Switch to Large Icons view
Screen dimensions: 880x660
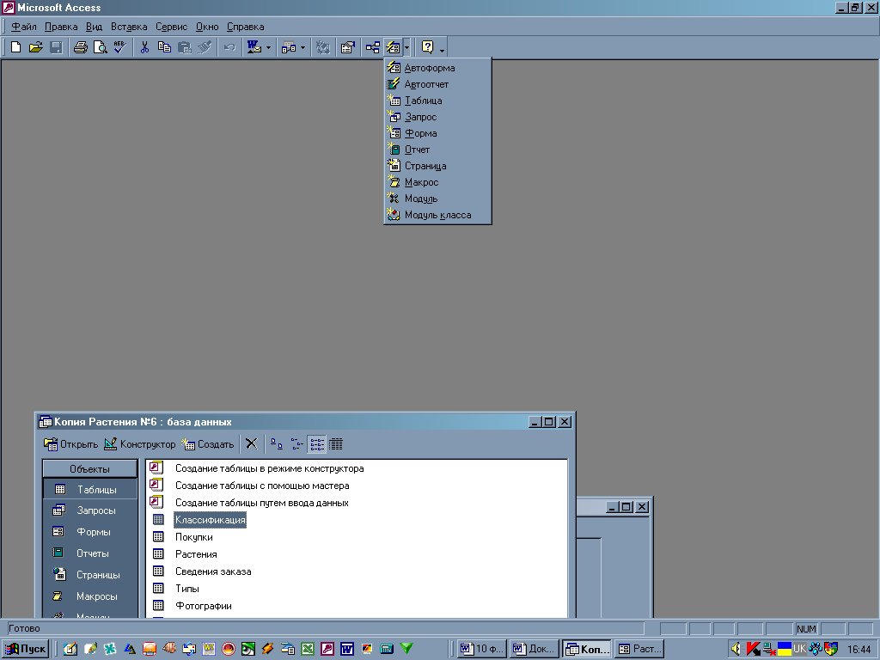tap(277, 444)
